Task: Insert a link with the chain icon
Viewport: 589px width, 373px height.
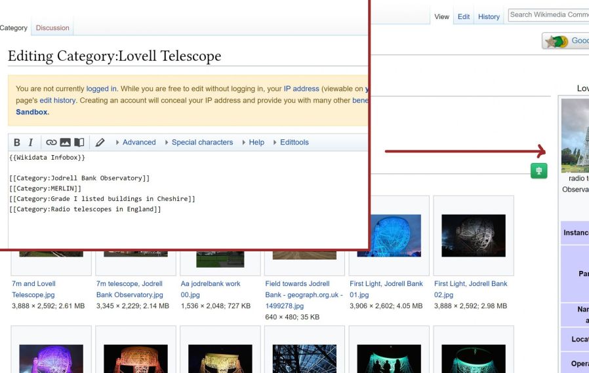Action: (x=51, y=143)
